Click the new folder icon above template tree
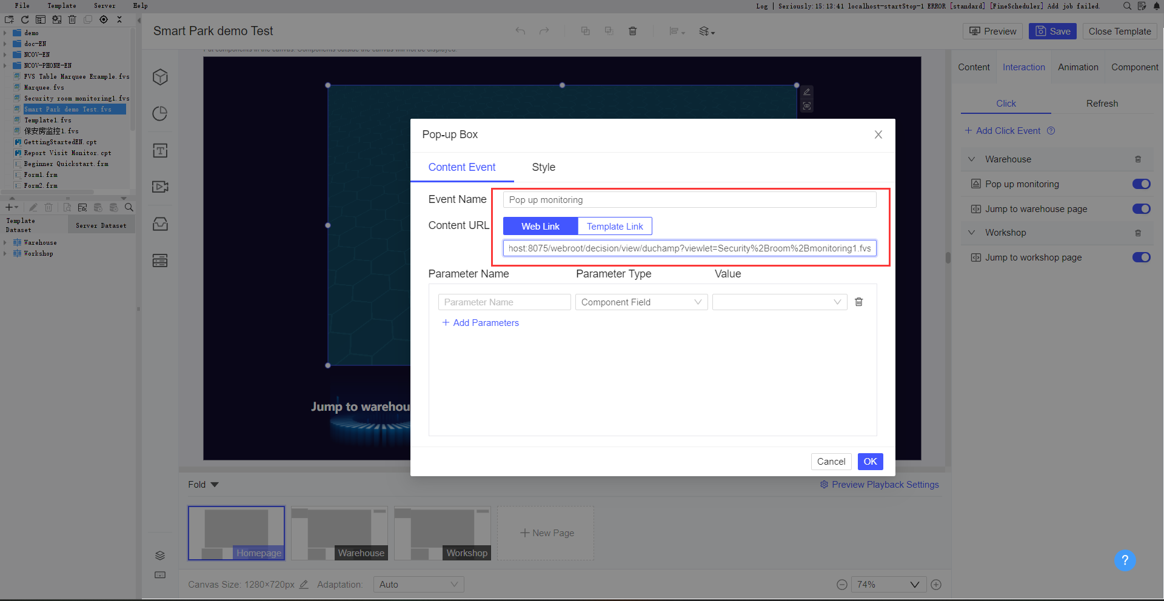The height and width of the screenshot is (601, 1164). [x=9, y=19]
